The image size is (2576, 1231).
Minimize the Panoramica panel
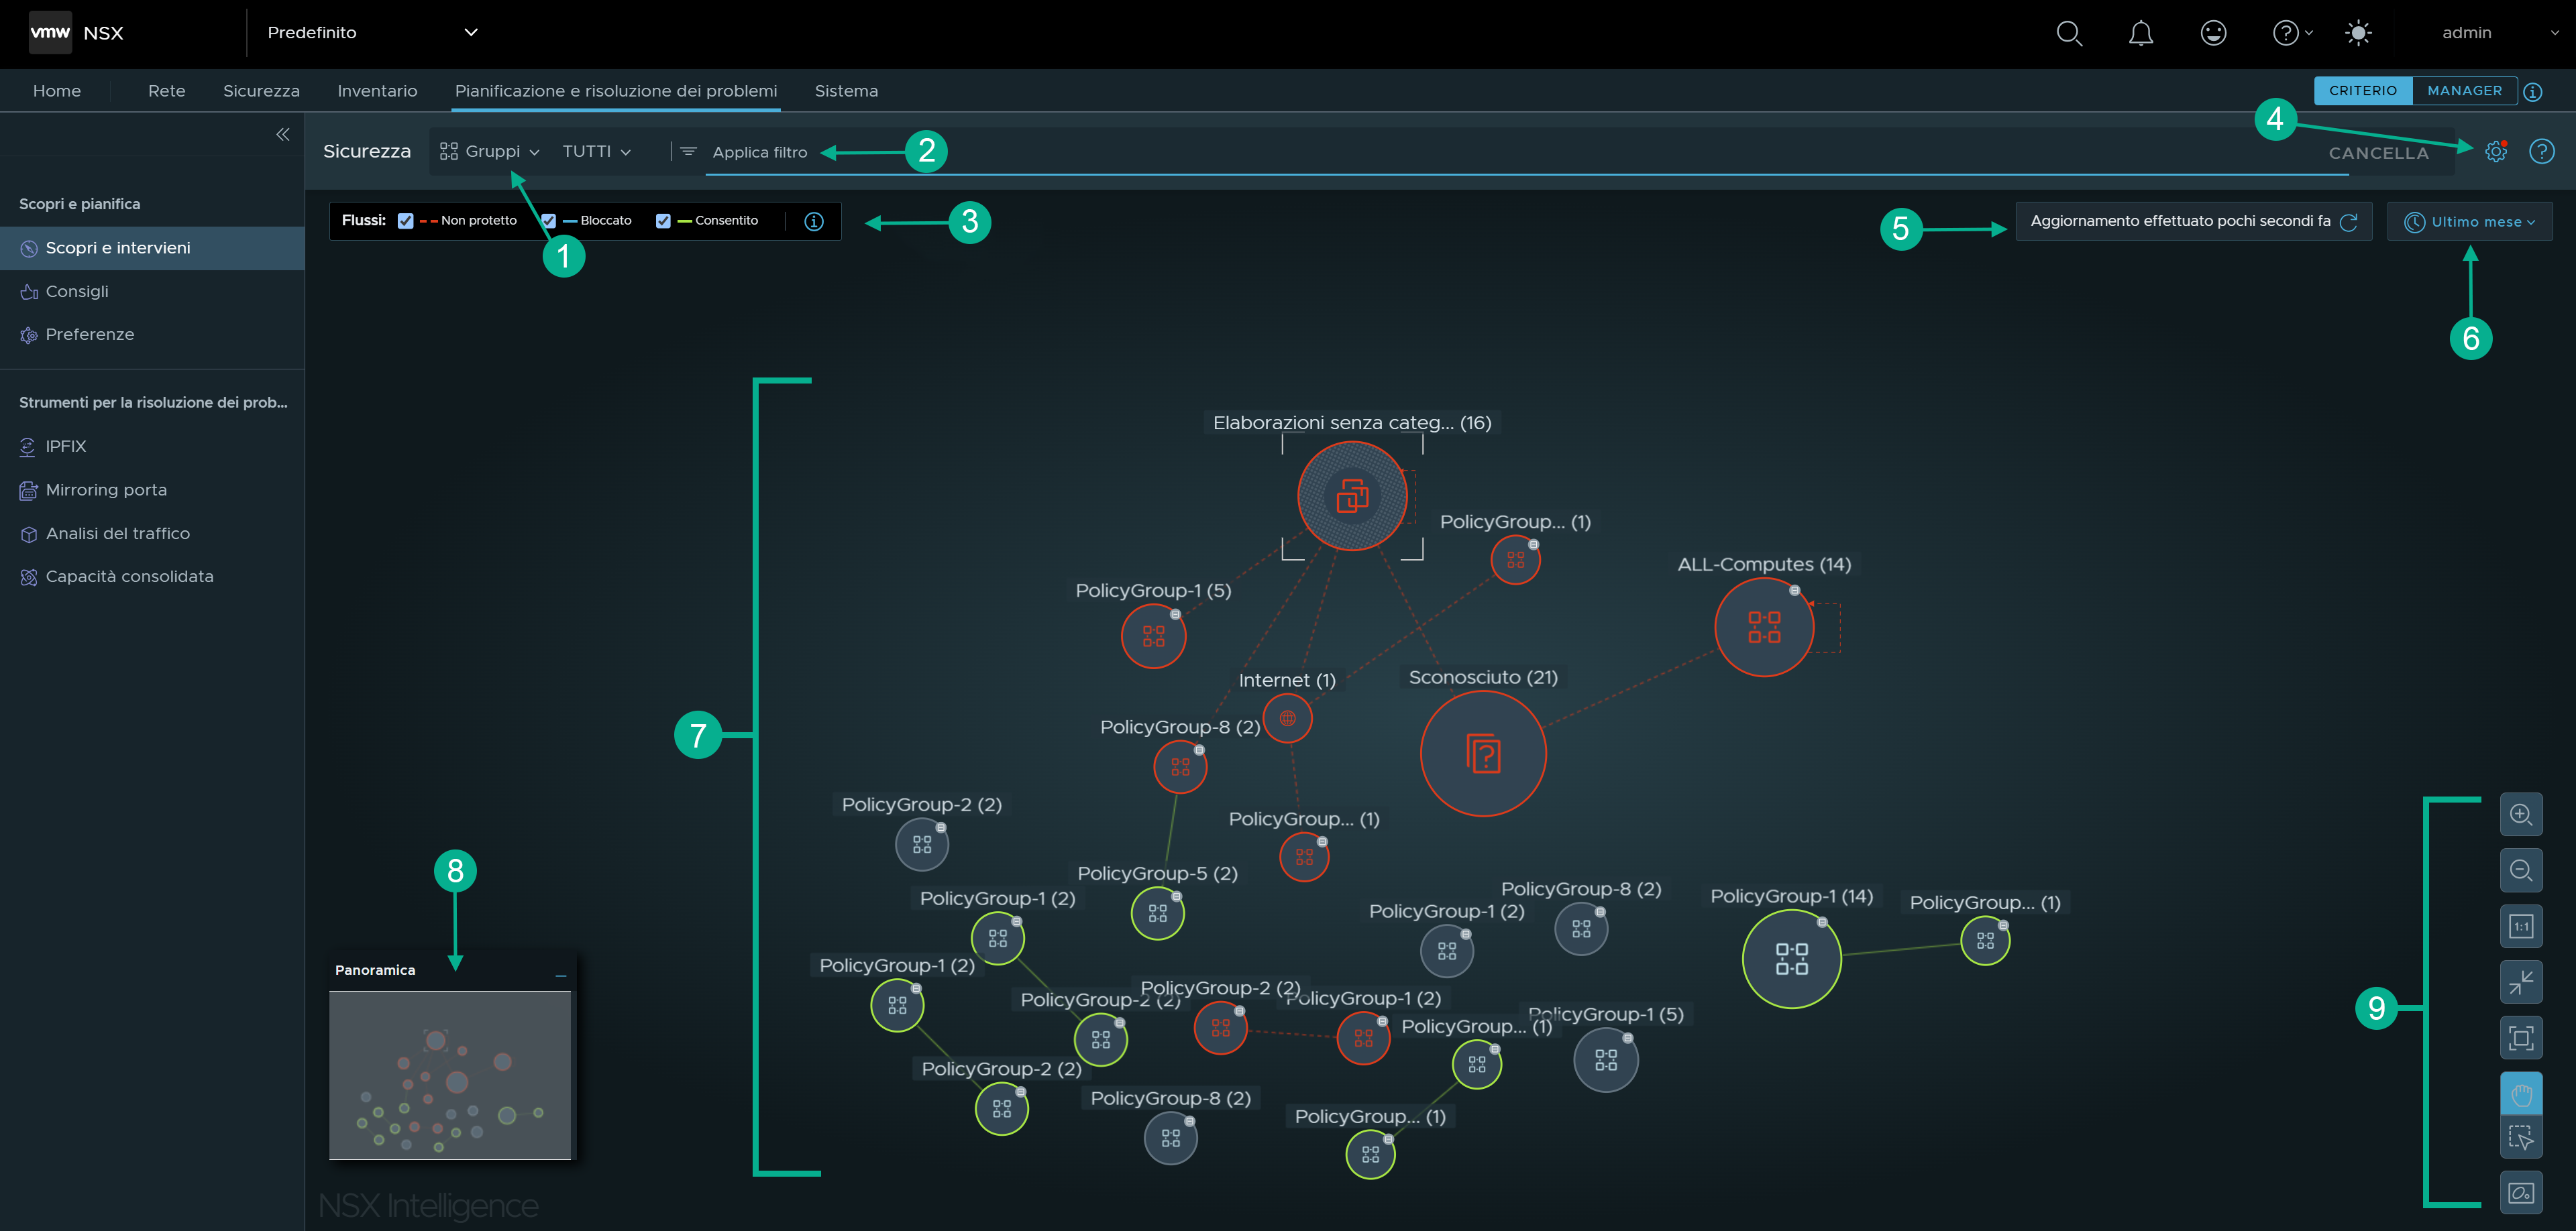[561, 975]
